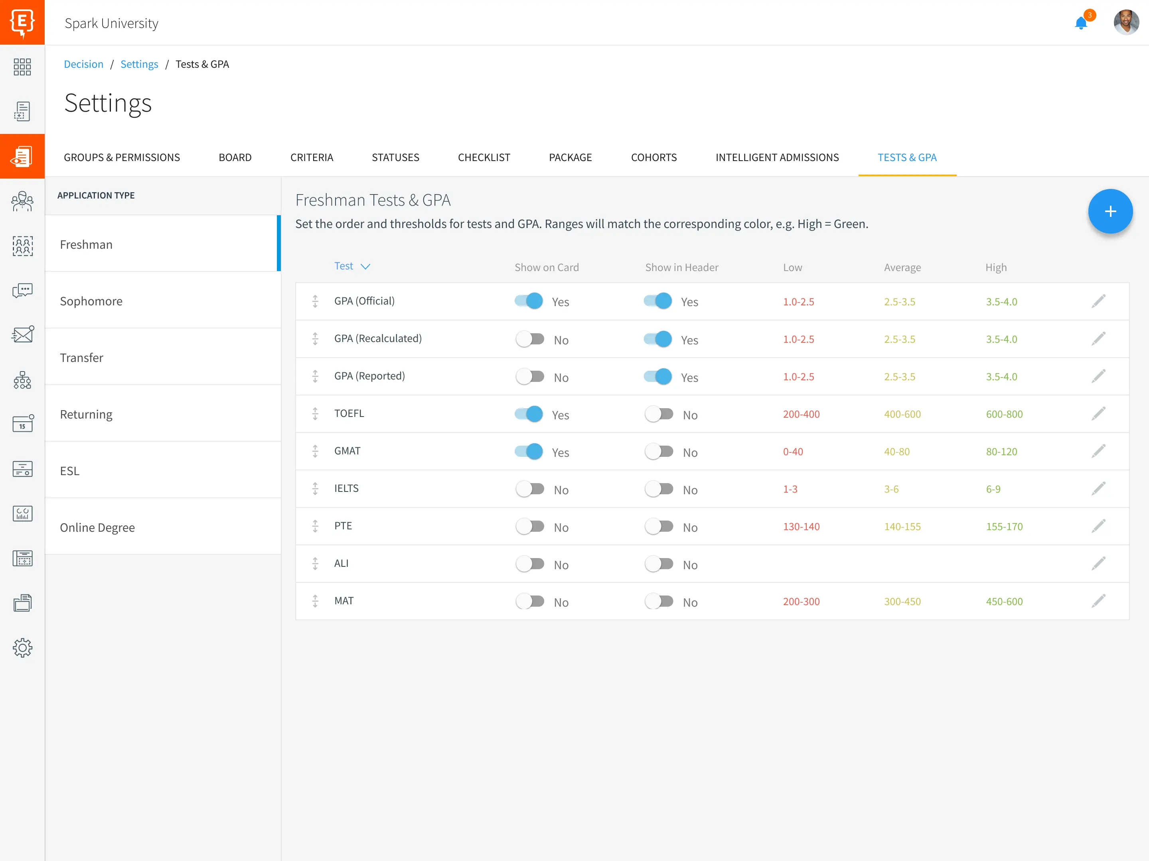Open the gear settings sidebar icon
This screenshot has width=1149, height=861.
[x=22, y=648]
